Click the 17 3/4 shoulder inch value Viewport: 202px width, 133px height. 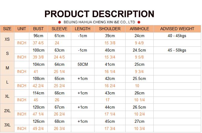pyautogui.click(x=110, y=128)
